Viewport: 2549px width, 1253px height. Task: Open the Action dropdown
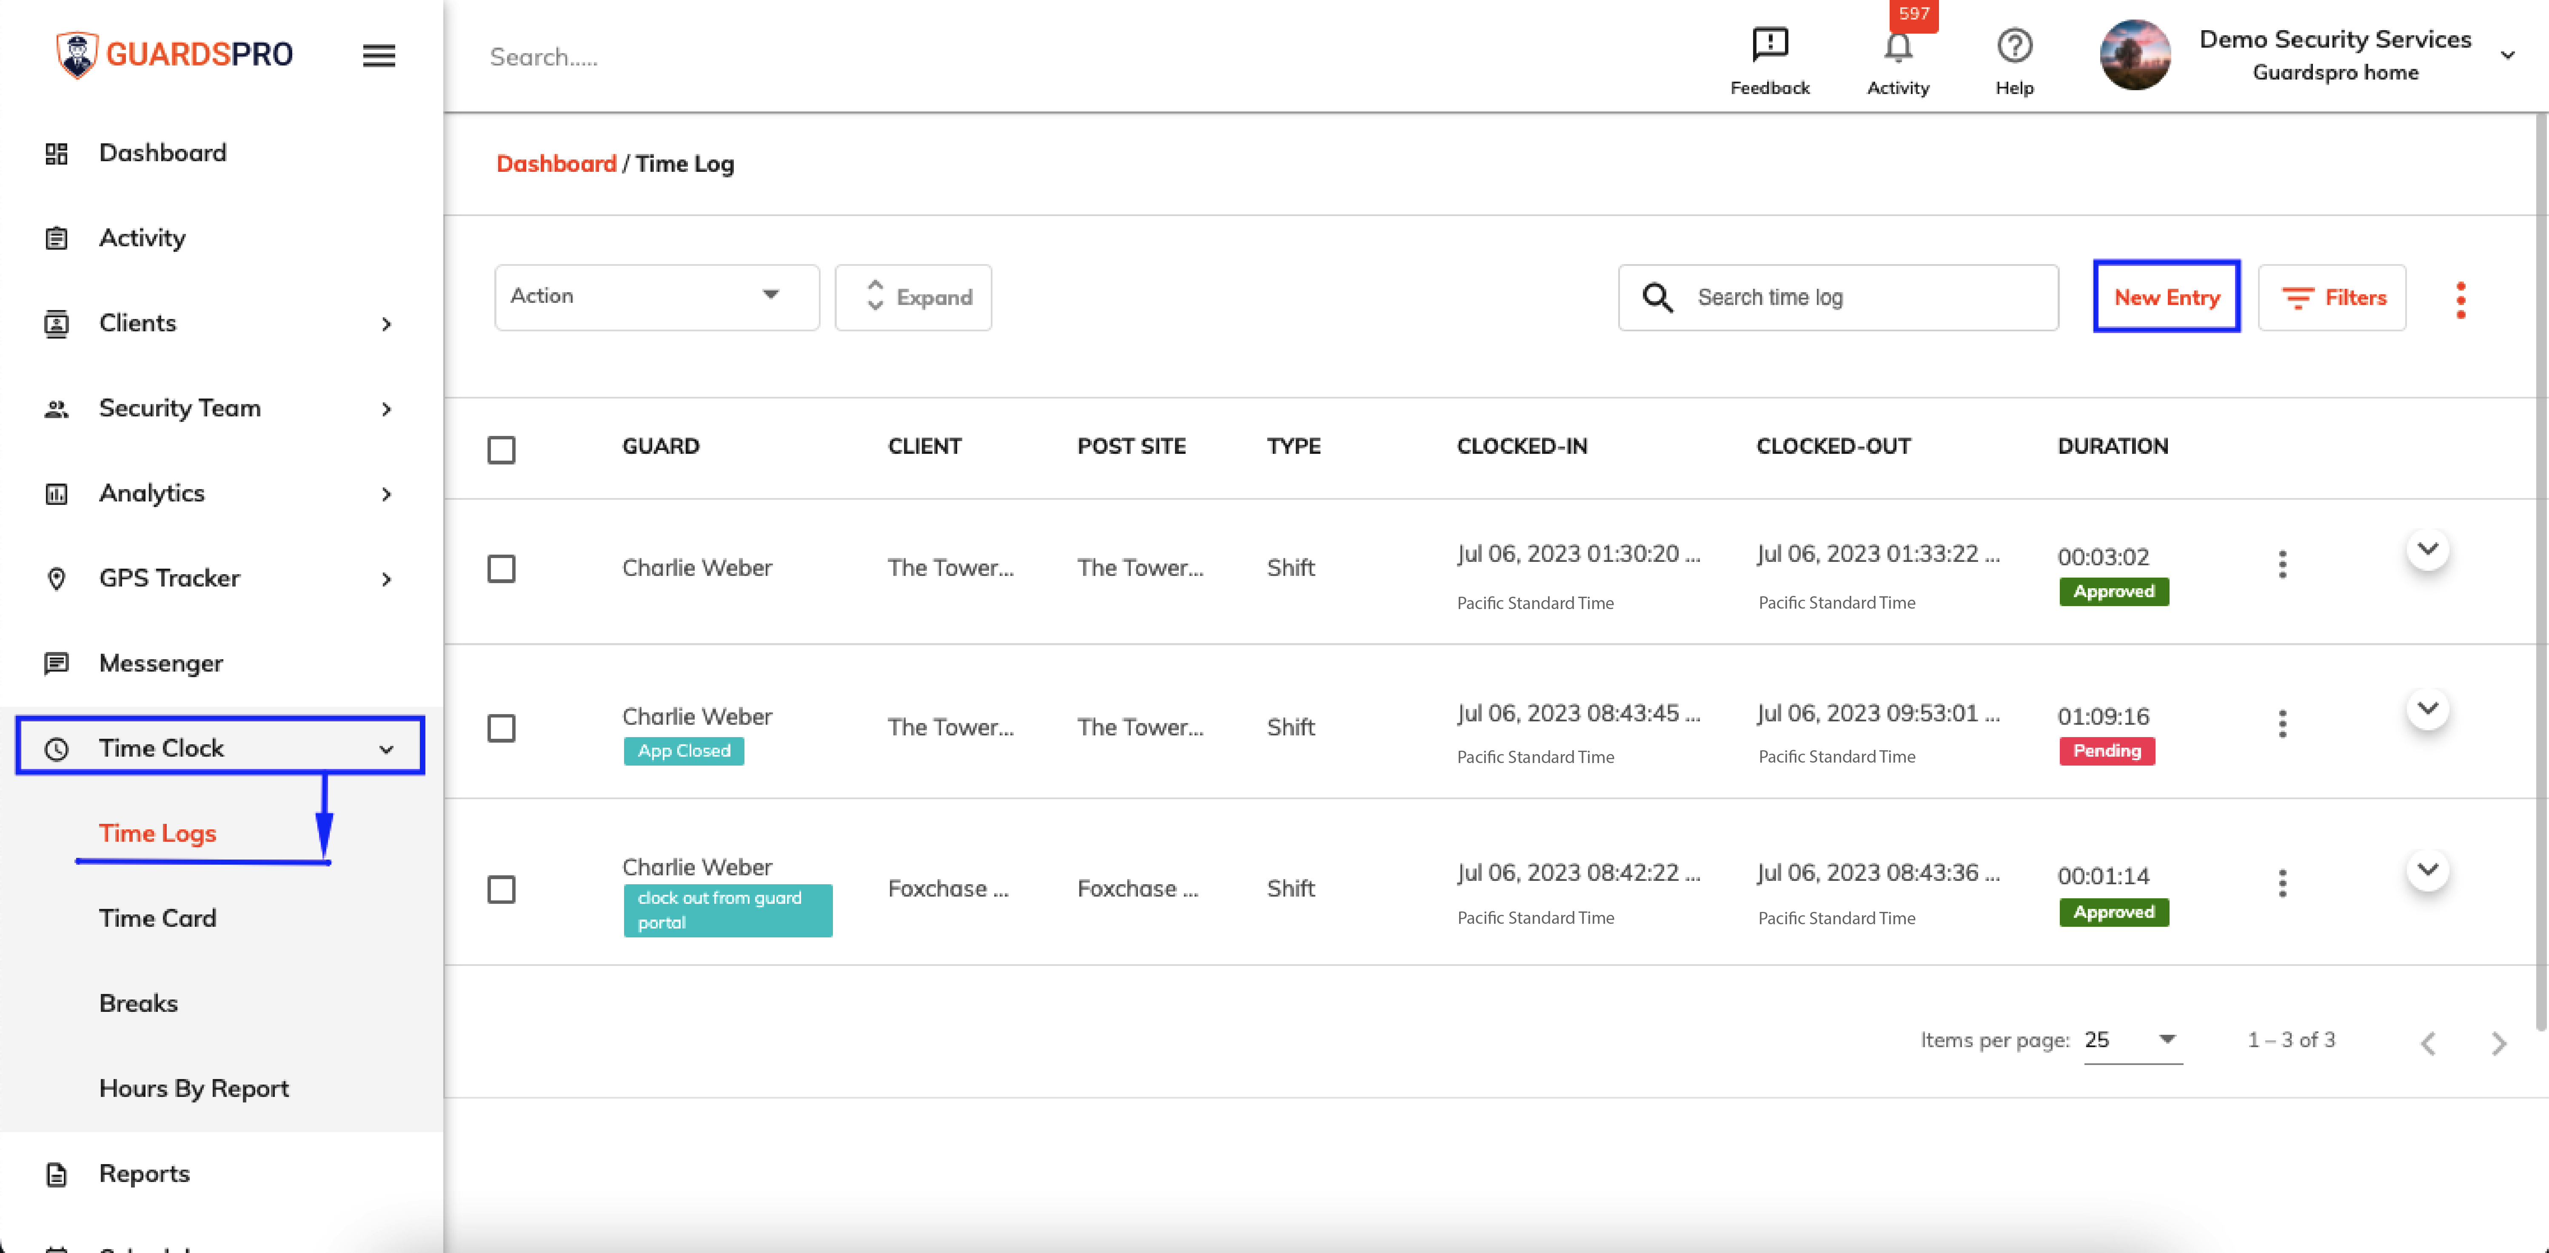coord(657,297)
